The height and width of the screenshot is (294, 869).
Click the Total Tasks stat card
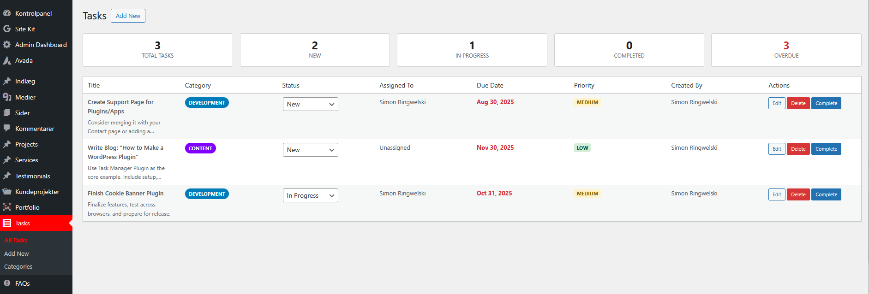pos(158,50)
